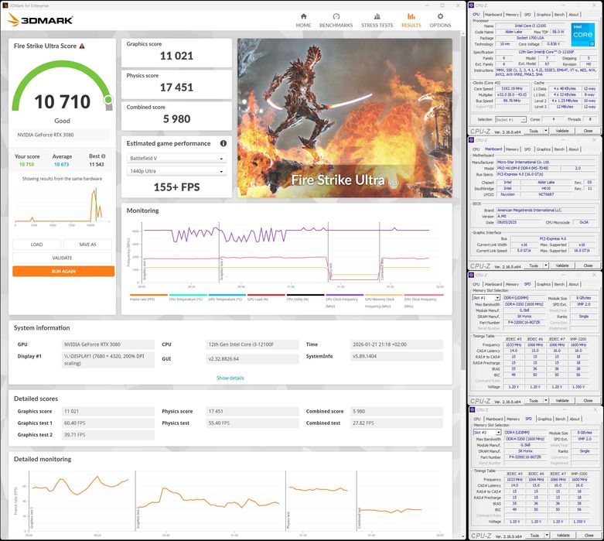Click the 155+ FPS estimate
This screenshot has width=604, height=541.
176,187
